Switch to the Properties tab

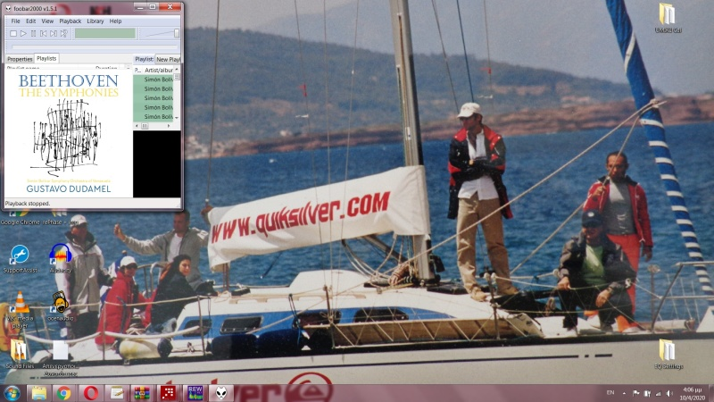(20, 59)
